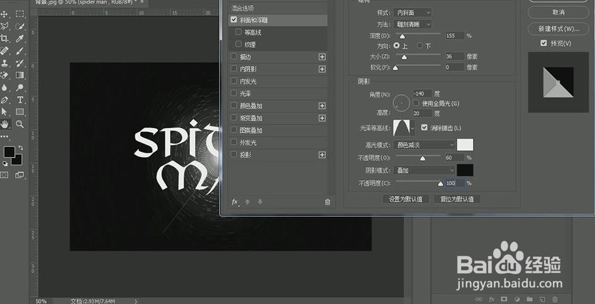Select the 光泽 row in the styles list
This screenshot has width=595, height=304.
[278, 93]
